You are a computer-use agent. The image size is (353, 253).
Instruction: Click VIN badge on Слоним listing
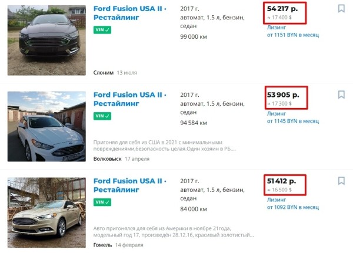[102, 30]
